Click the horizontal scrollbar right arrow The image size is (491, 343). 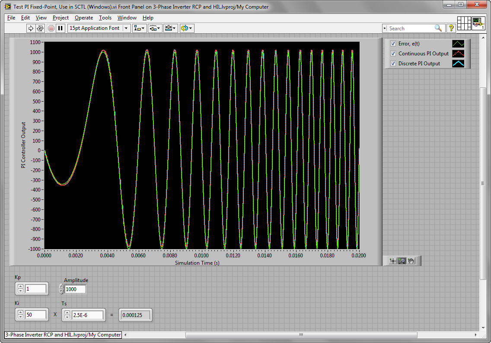[475, 335]
